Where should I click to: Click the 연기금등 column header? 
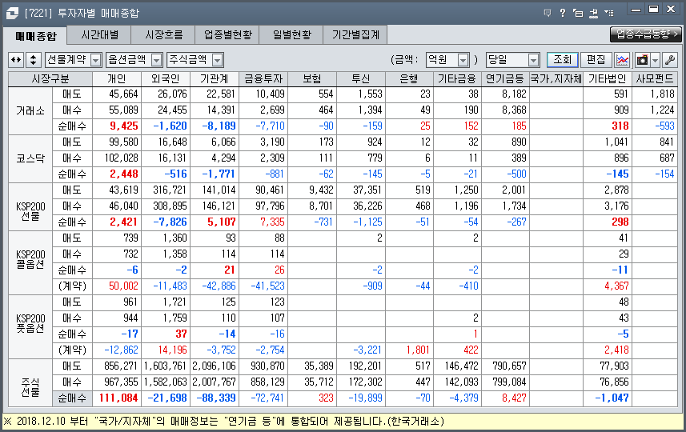click(505, 78)
